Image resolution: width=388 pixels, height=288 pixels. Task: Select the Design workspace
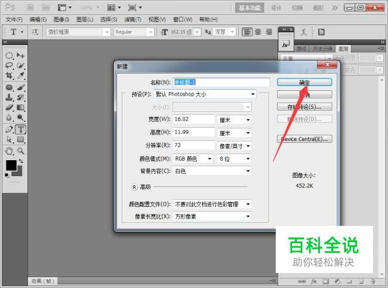[x=276, y=8]
